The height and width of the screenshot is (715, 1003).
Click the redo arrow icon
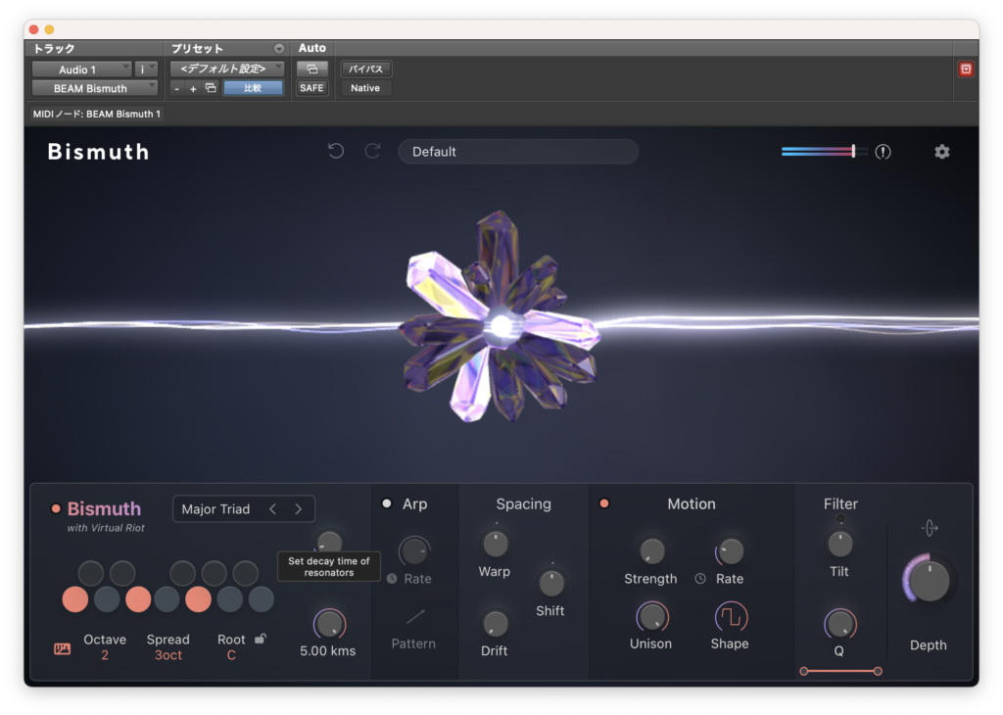pos(372,152)
